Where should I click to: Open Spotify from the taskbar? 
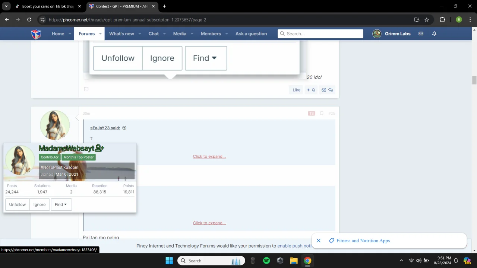point(266,261)
